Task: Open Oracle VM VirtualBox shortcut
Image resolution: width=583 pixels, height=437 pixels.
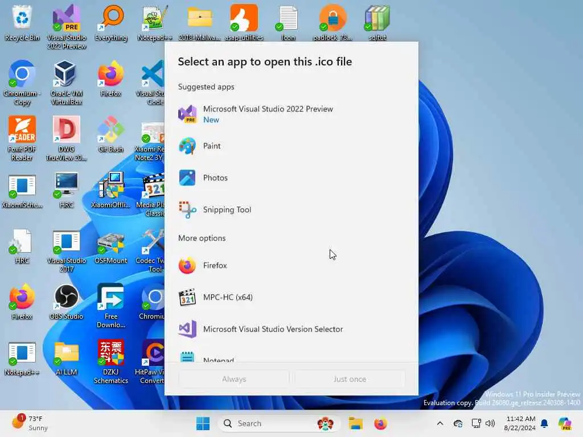Action: [x=66, y=83]
